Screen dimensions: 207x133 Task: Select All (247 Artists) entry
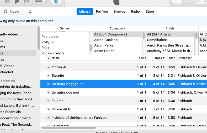[170, 34]
